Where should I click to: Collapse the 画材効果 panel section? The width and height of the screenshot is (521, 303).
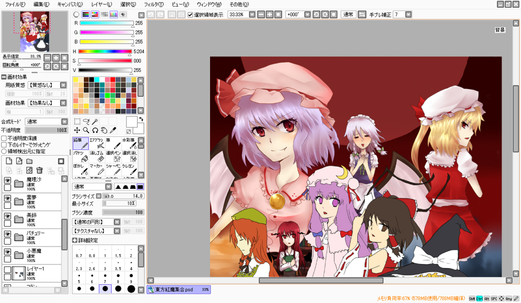4,77
